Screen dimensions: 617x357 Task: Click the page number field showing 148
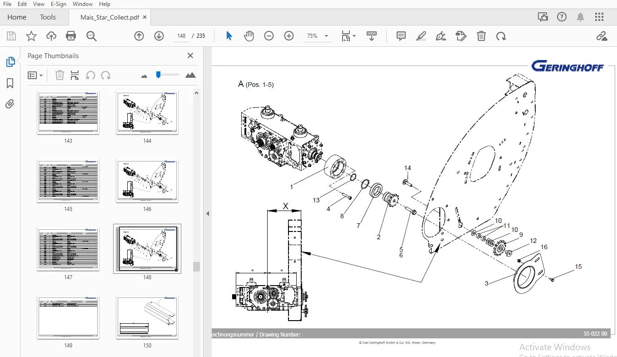182,36
